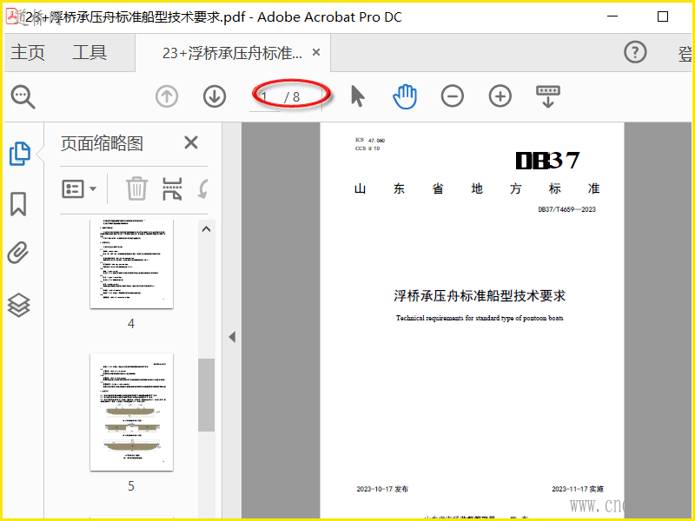Close the page thumbnails panel
The height and width of the screenshot is (521, 695).
[x=191, y=142]
